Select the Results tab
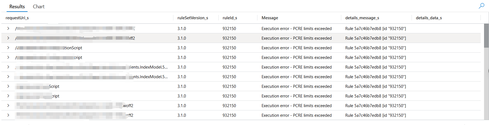The image size is (489, 125). (17, 7)
